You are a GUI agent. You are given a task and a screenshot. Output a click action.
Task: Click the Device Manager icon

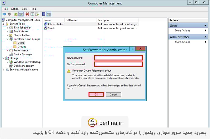coord(11,54)
